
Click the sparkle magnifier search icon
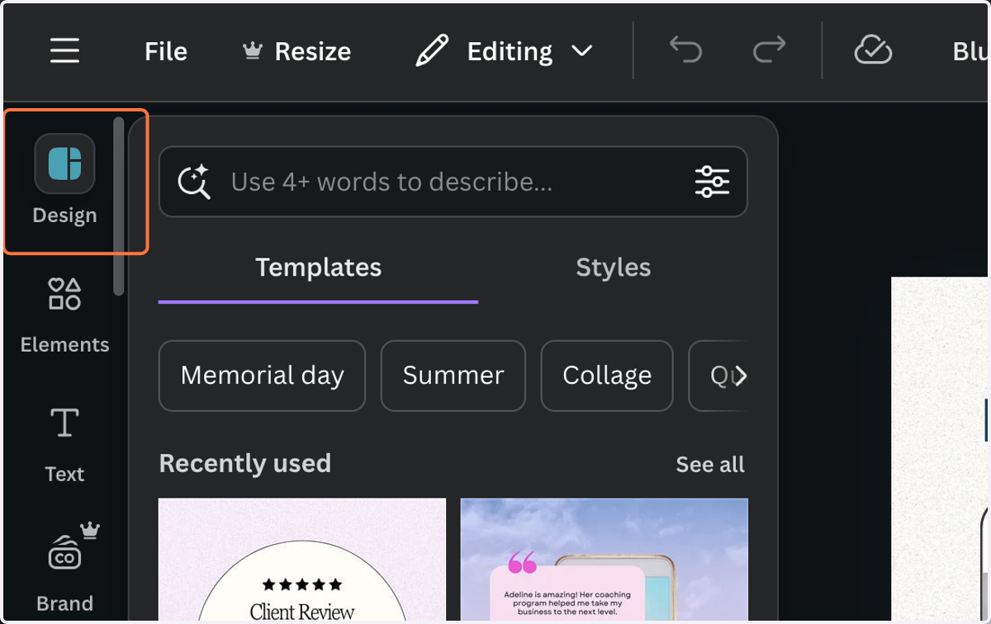tap(194, 182)
